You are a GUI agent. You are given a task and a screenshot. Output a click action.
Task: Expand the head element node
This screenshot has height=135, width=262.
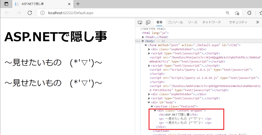[x=143, y=37]
